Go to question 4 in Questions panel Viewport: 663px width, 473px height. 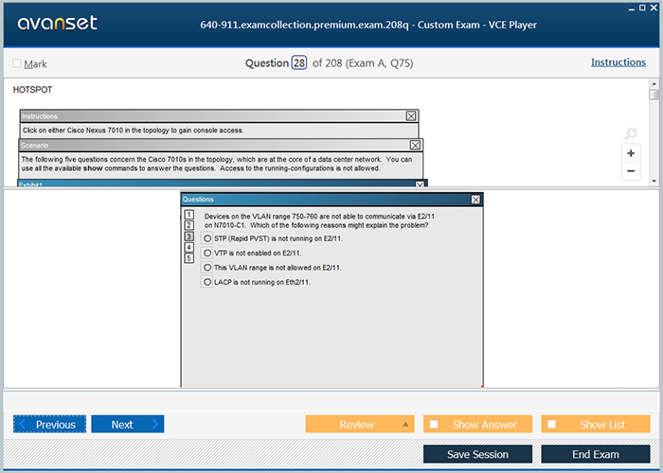coord(189,247)
